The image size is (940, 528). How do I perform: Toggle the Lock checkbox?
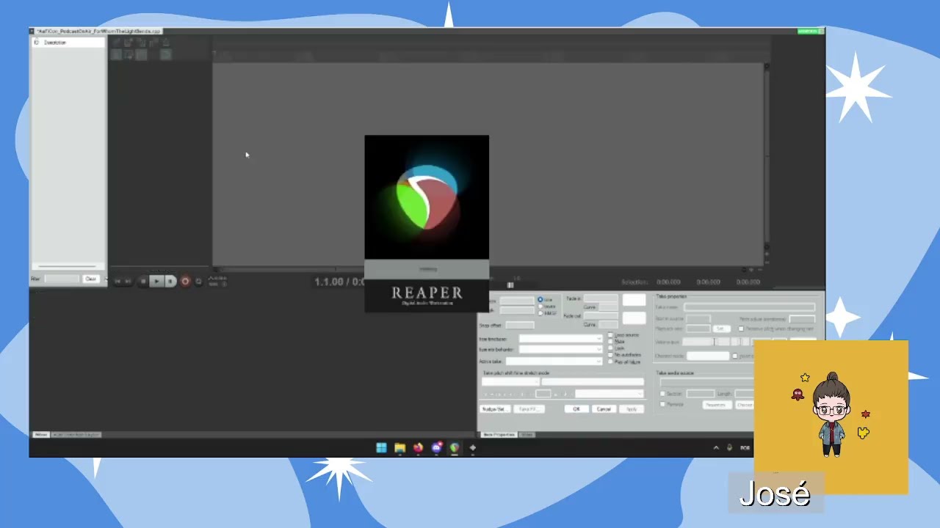pos(610,348)
